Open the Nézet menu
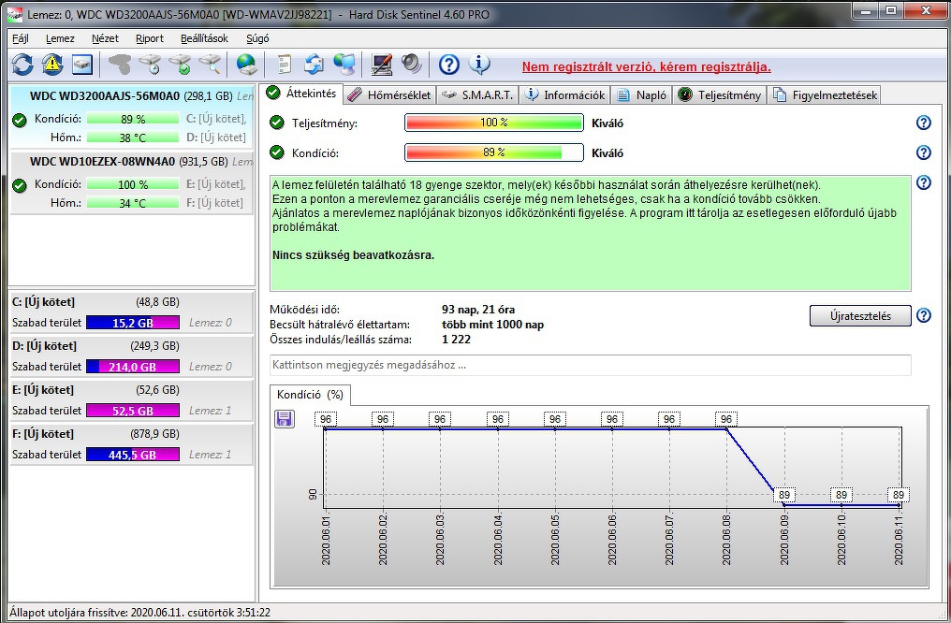The image size is (951, 623). coord(105,38)
